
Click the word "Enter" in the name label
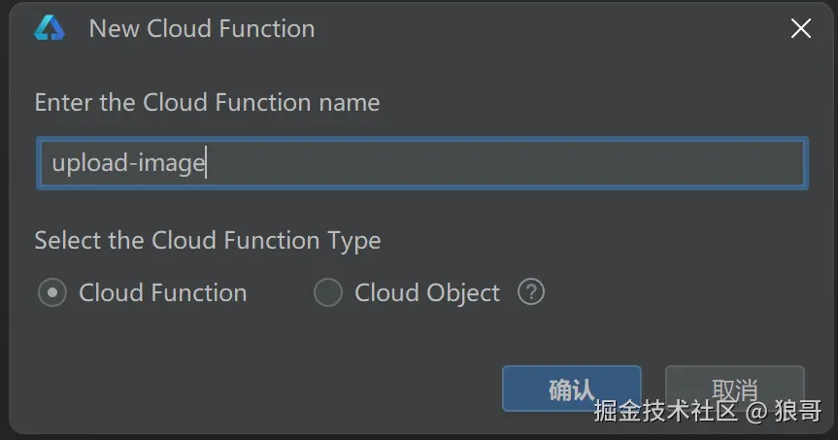tap(63, 102)
